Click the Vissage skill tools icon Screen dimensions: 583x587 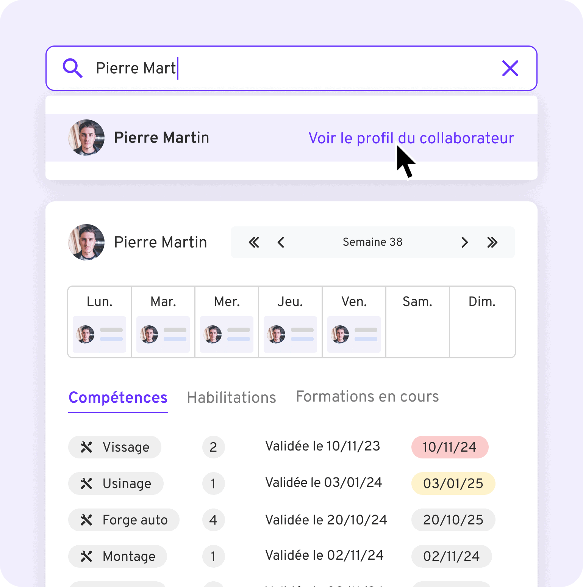pyautogui.click(x=86, y=447)
